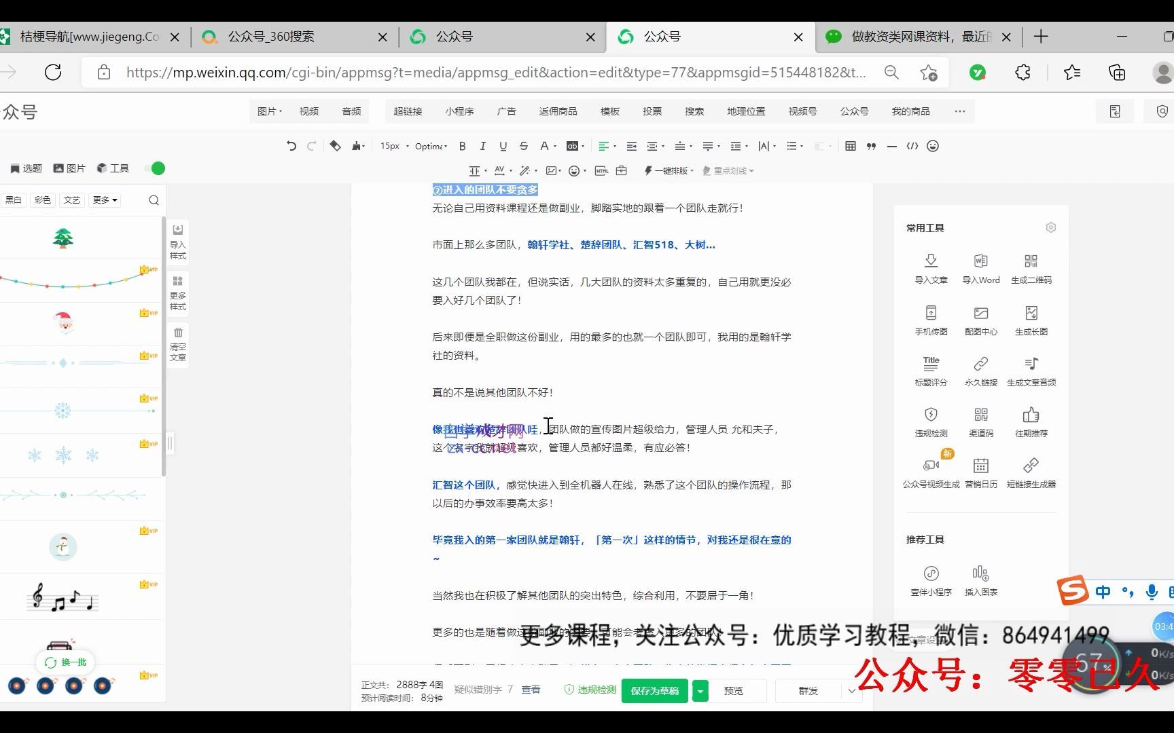Insert a table using the toolbar icon

849,145
